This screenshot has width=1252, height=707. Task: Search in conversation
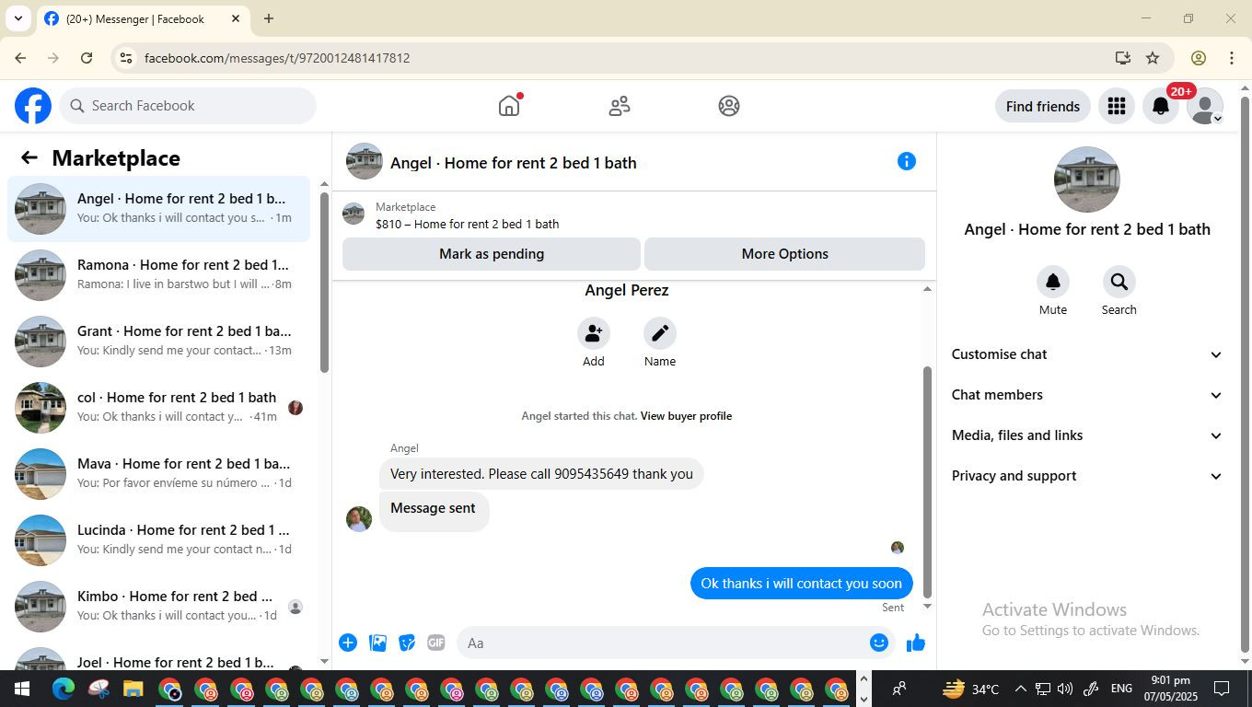[x=1119, y=282]
